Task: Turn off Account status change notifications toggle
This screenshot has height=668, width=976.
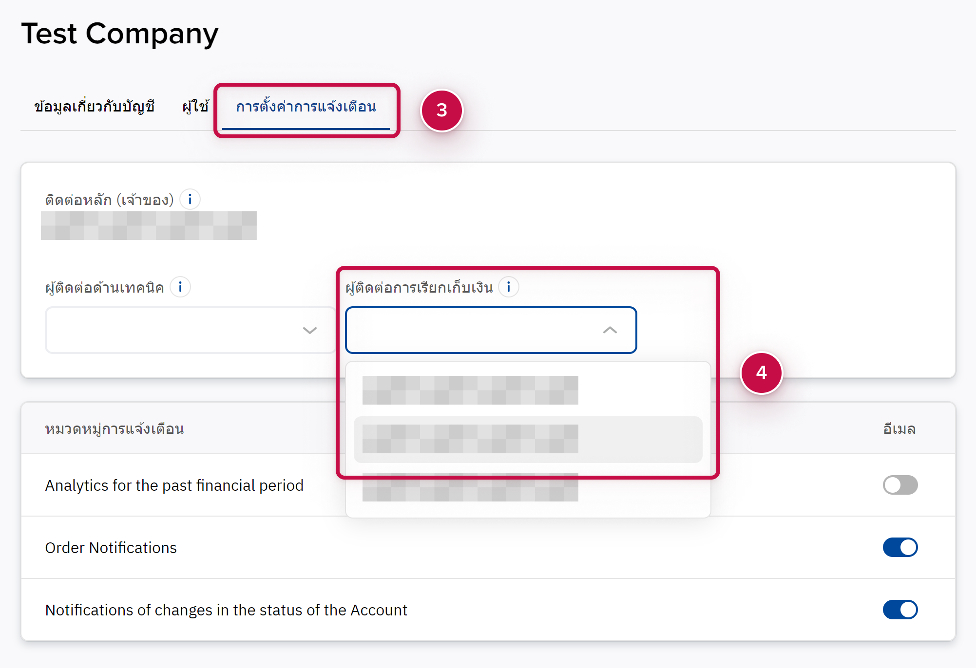Action: tap(899, 610)
